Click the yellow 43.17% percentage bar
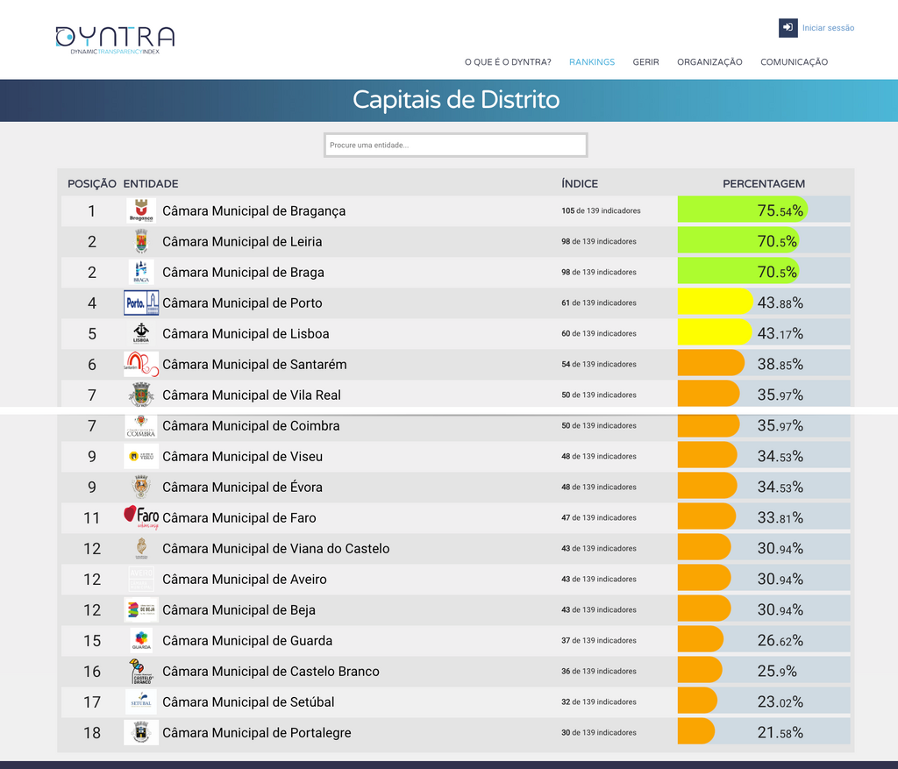898x769 pixels. pos(715,332)
